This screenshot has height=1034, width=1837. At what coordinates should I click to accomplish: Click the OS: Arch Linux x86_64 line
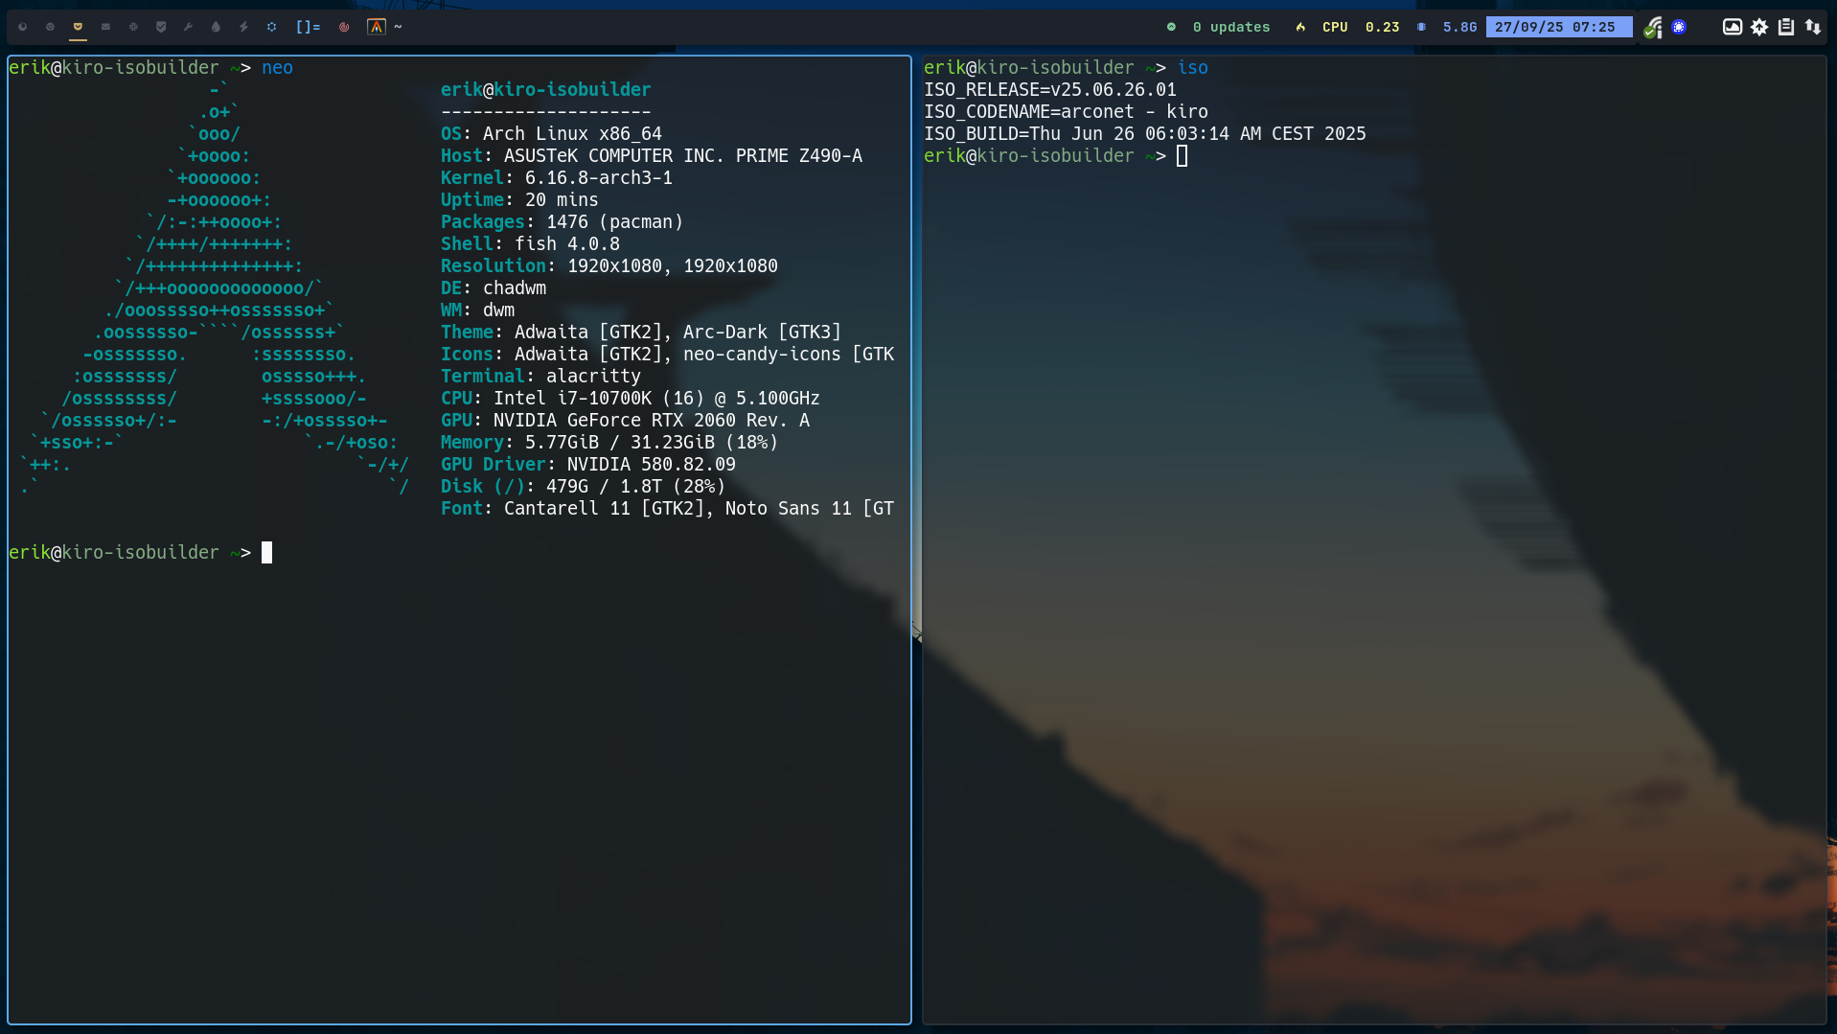point(551,133)
